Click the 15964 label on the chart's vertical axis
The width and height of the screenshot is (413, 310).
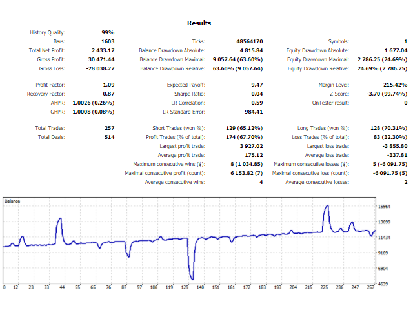coord(385,207)
